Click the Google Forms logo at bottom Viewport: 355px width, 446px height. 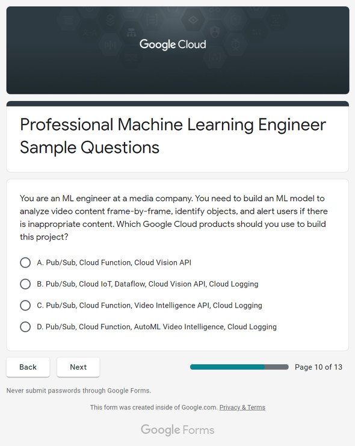177,430
